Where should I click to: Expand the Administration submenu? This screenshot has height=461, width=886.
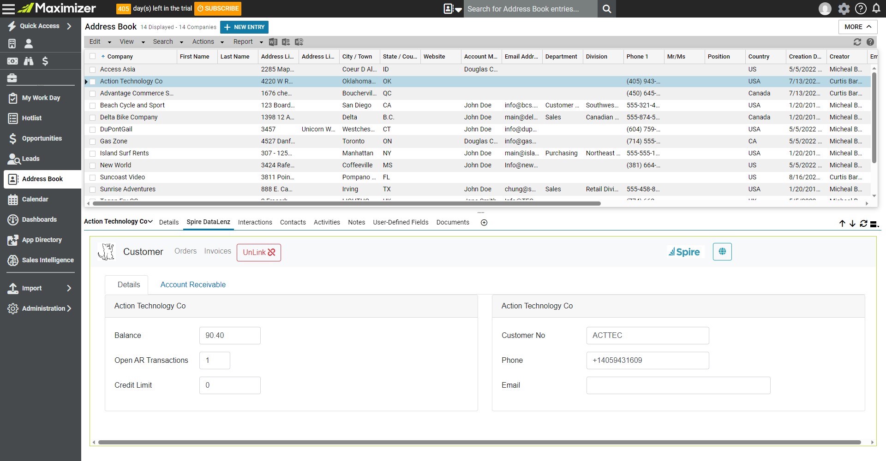point(69,308)
